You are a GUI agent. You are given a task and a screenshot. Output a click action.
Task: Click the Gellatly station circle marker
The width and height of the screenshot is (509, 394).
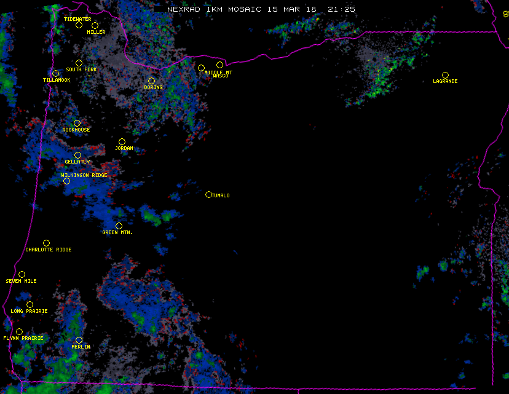pyautogui.click(x=77, y=155)
